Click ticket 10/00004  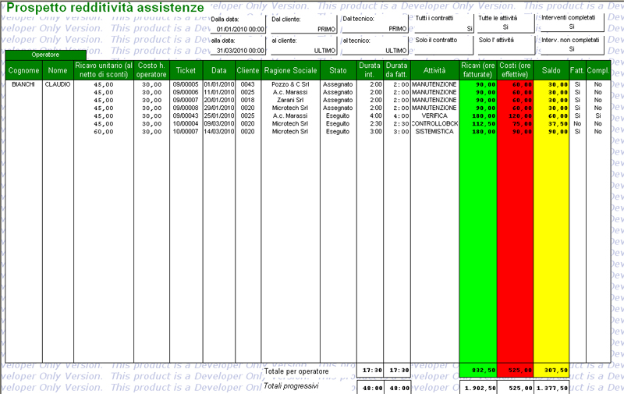[x=186, y=124]
